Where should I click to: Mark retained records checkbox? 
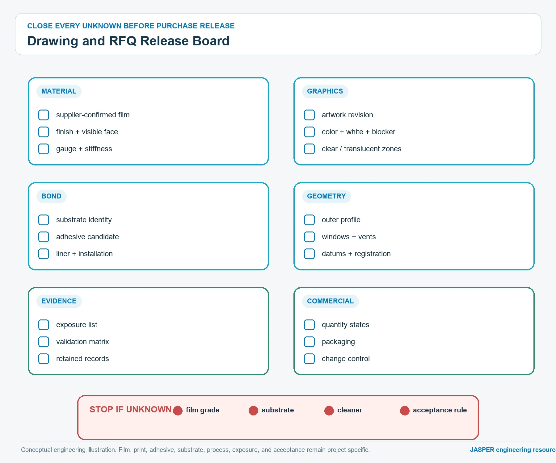tap(44, 359)
